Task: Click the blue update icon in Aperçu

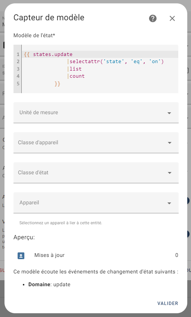Action: 21,255
